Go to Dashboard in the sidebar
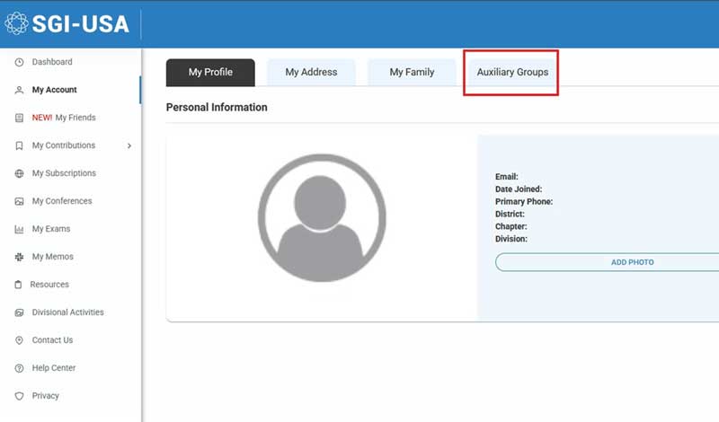The image size is (719, 422). [52, 62]
